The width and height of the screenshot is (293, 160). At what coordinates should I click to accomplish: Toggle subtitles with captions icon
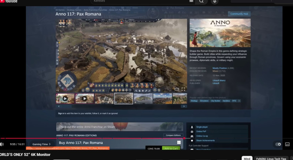pyautogui.click(x=287, y=144)
